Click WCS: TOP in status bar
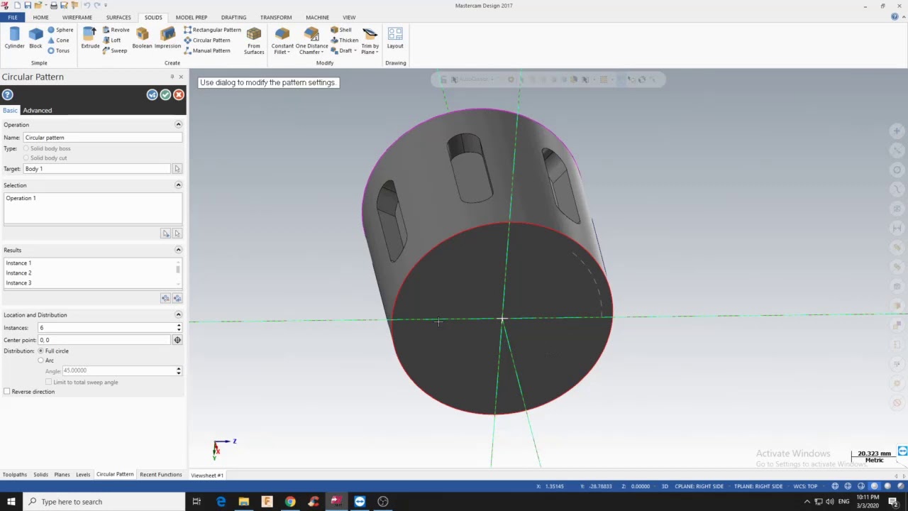 tap(805, 486)
